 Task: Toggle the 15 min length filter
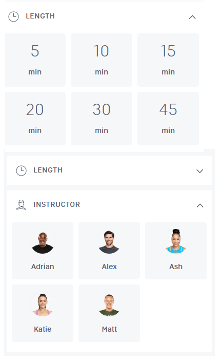pos(168,60)
